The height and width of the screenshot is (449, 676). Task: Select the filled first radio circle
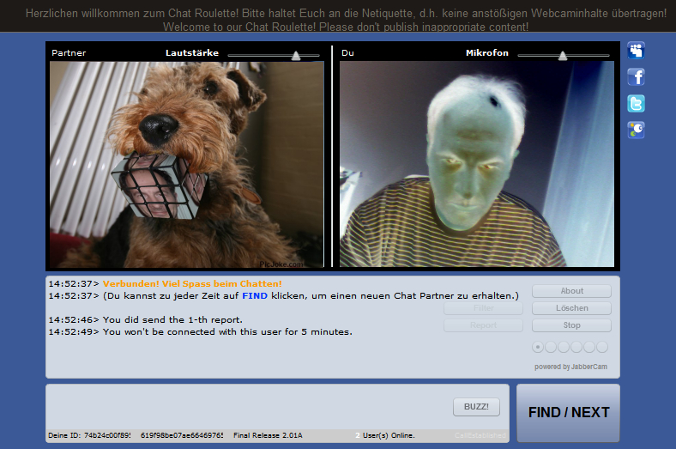point(538,347)
